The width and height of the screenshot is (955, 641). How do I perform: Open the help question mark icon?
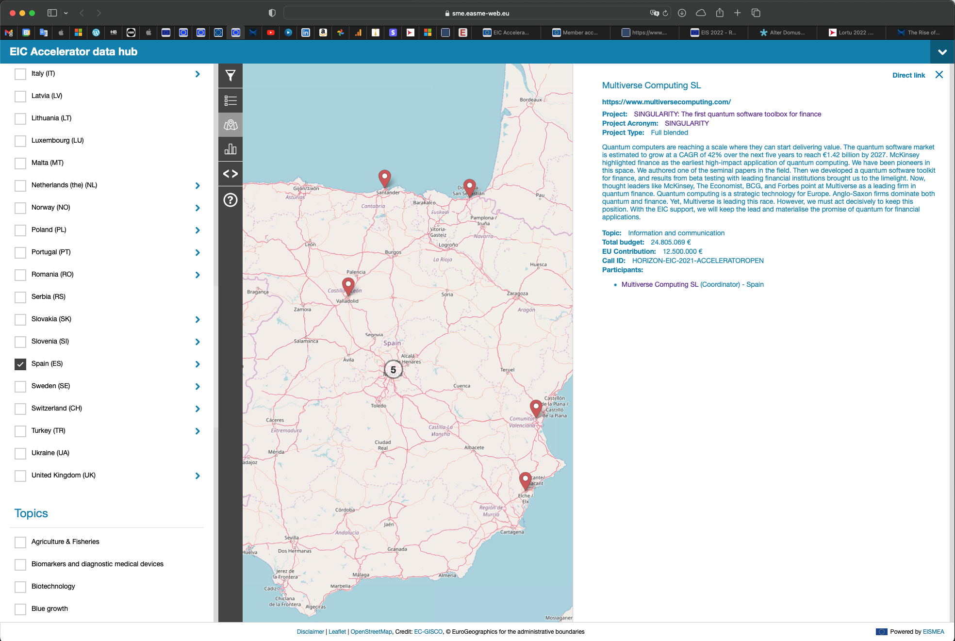coord(231,200)
